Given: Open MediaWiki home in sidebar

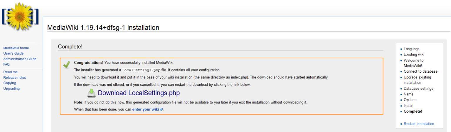Looking at the screenshot, I should point(16,48).
